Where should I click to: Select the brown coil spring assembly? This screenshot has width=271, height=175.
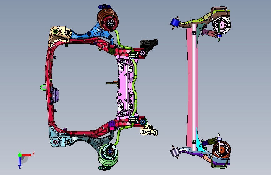(108, 20)
